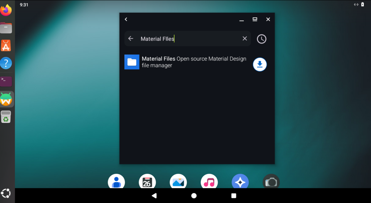Open Terminal from the Ubuntu dock
Screen dimensions: 371x203
(x=6, y=81)
